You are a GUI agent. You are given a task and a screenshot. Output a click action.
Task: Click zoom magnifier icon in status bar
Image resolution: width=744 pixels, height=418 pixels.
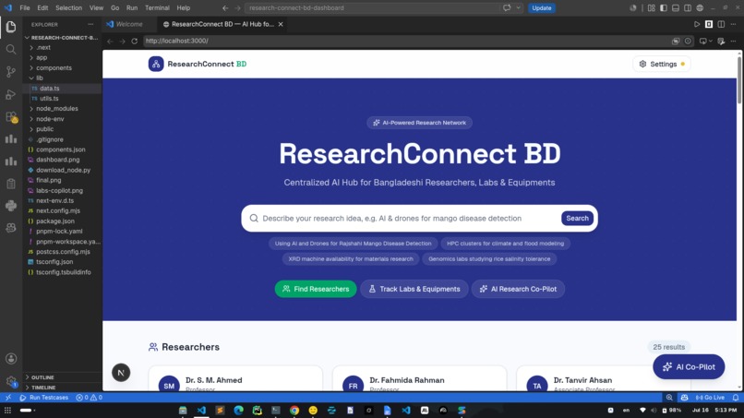[x=669, y=398]
